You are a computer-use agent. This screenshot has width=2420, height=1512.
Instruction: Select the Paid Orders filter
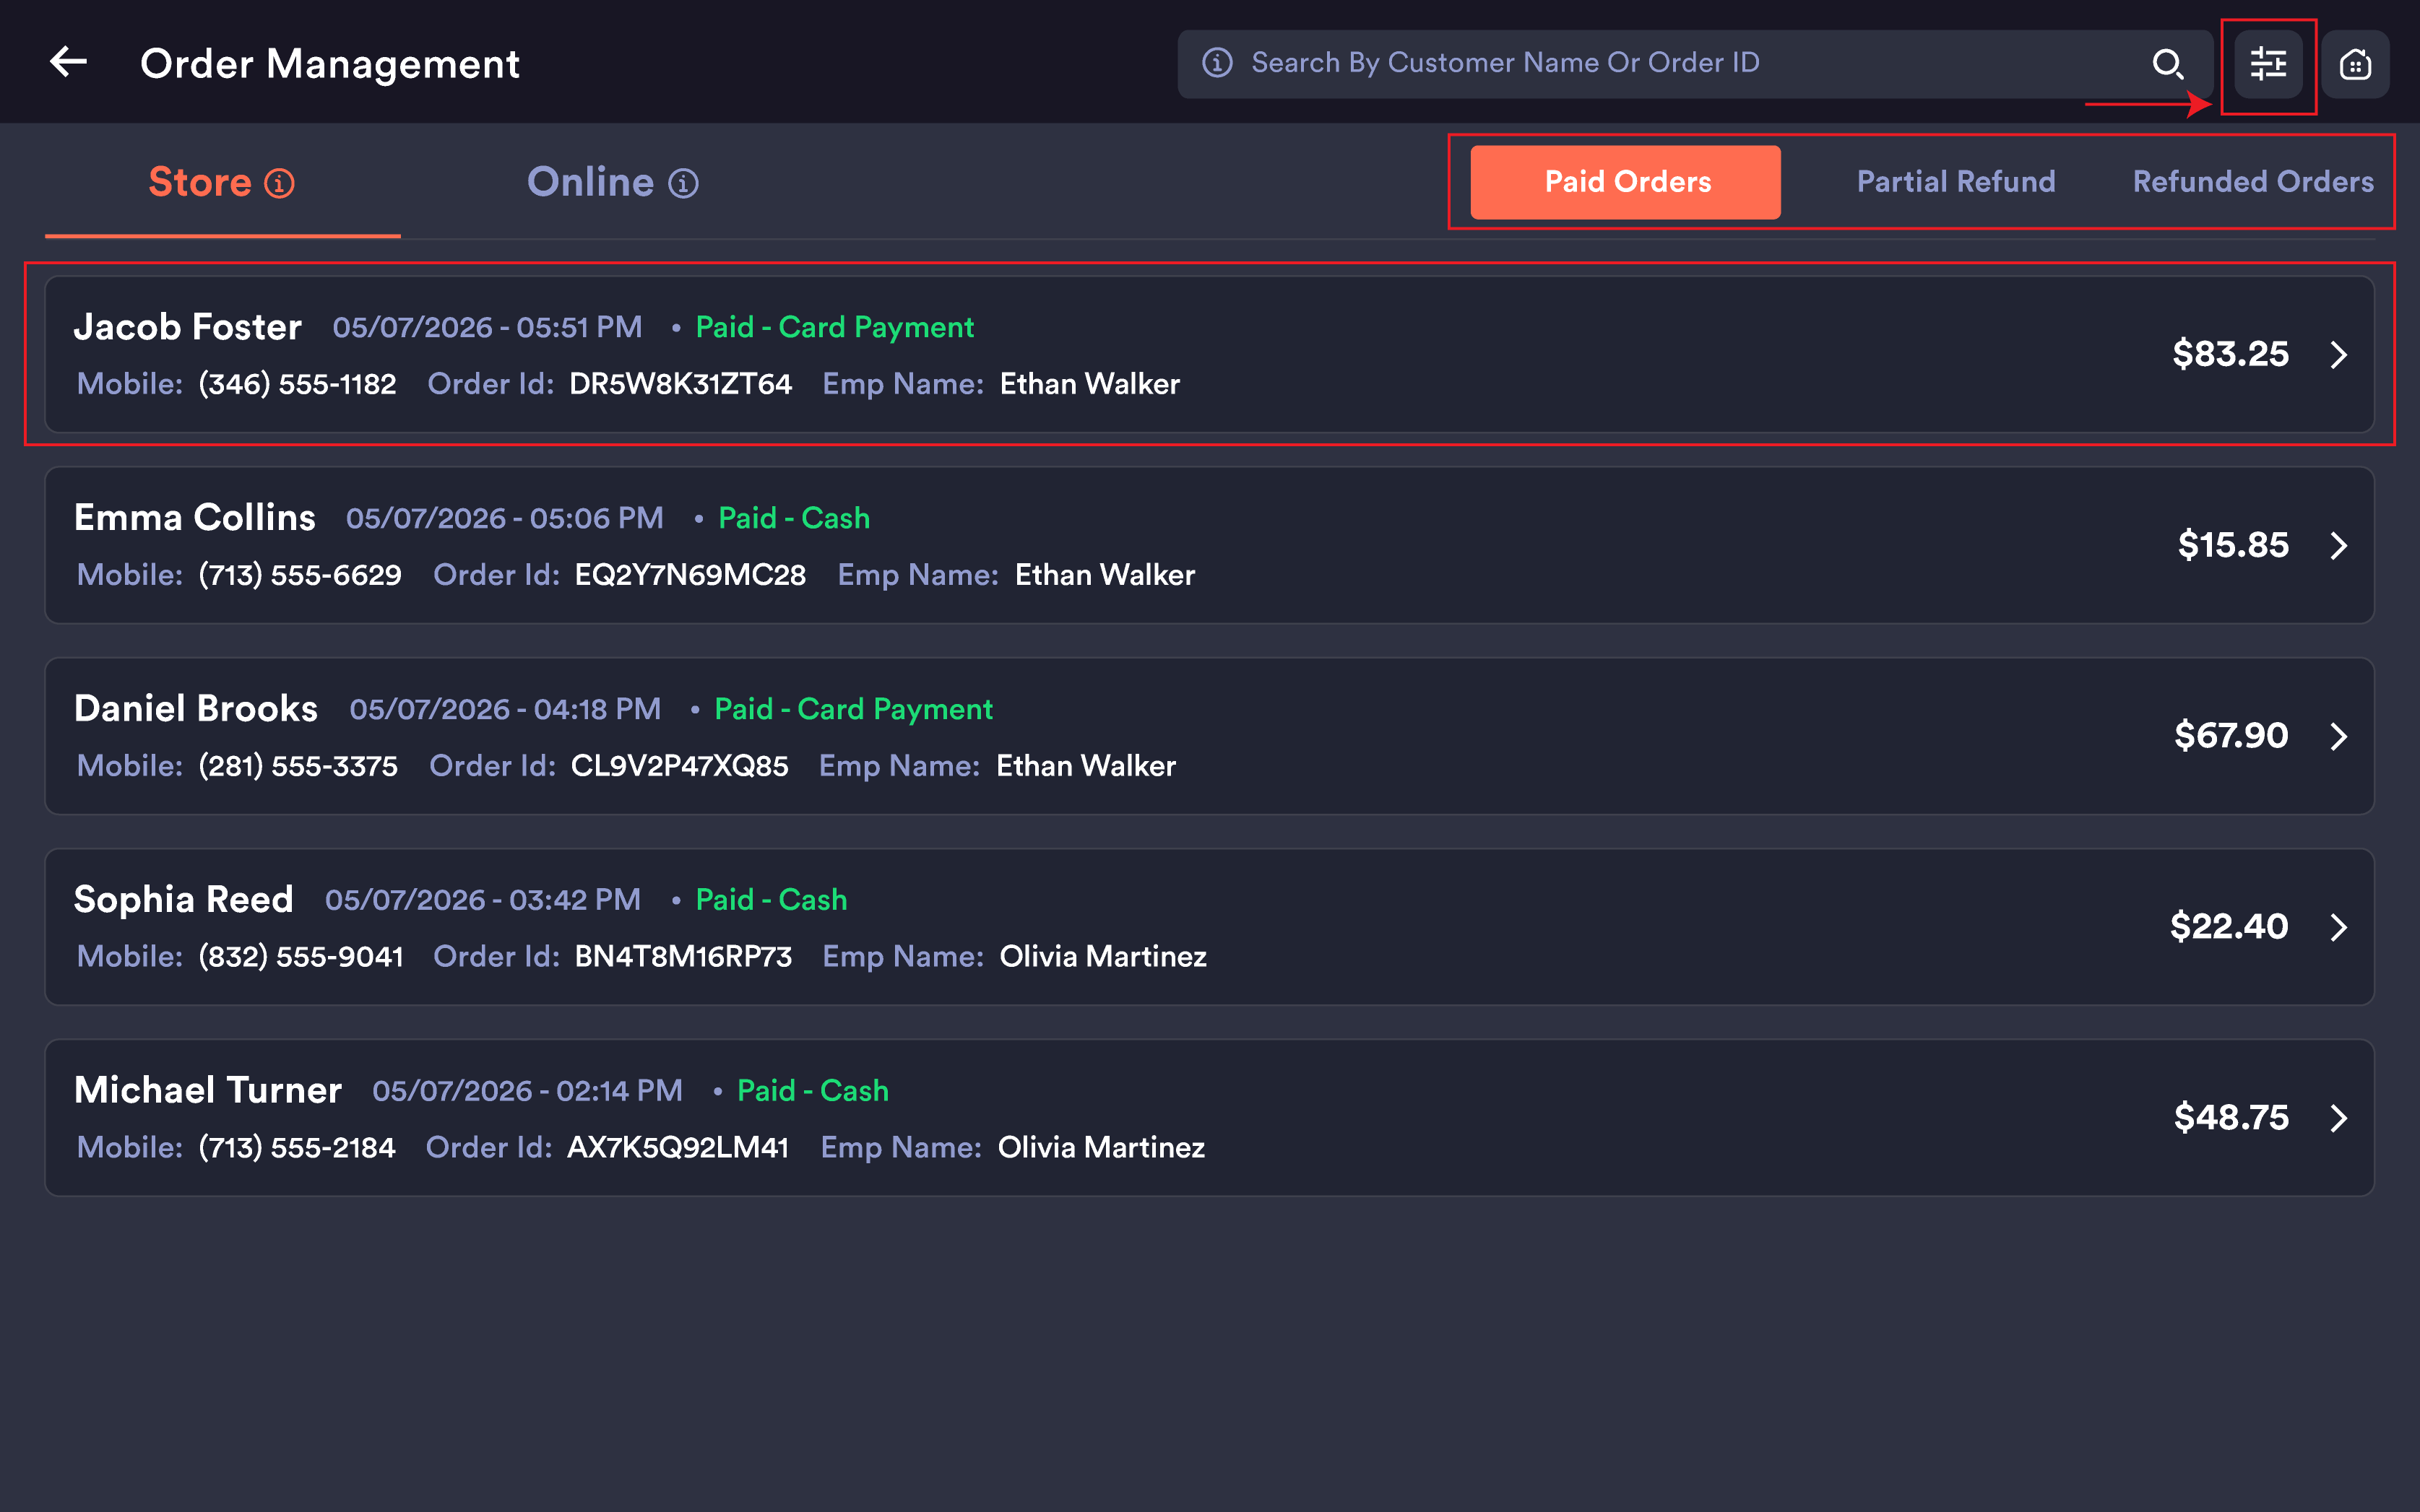tap(1625, 182)
